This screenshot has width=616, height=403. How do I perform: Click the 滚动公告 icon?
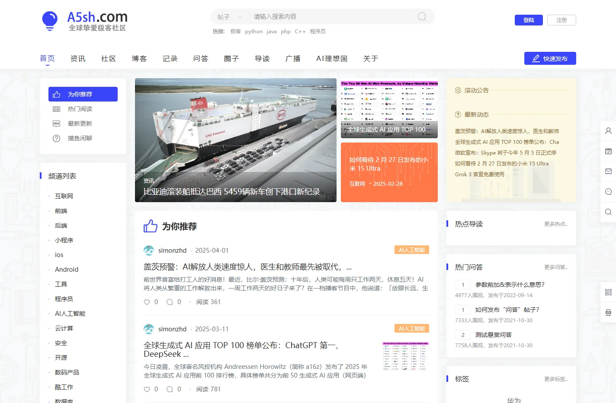point(458,90)
